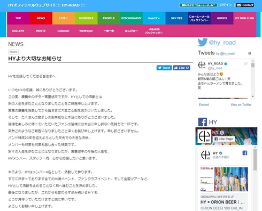This screenshot has width=262, height=211.
Task: Click the Like Page button on Facebook widget
Action: point(224,139)
